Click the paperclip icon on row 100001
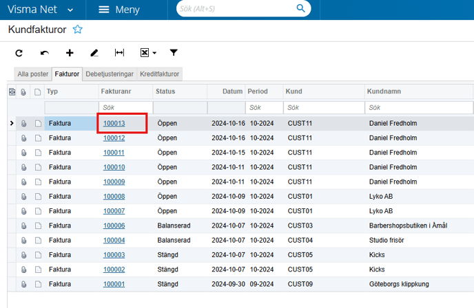This screenshot has width=474, height=308. pyautogui.click(x=23, y=284)
